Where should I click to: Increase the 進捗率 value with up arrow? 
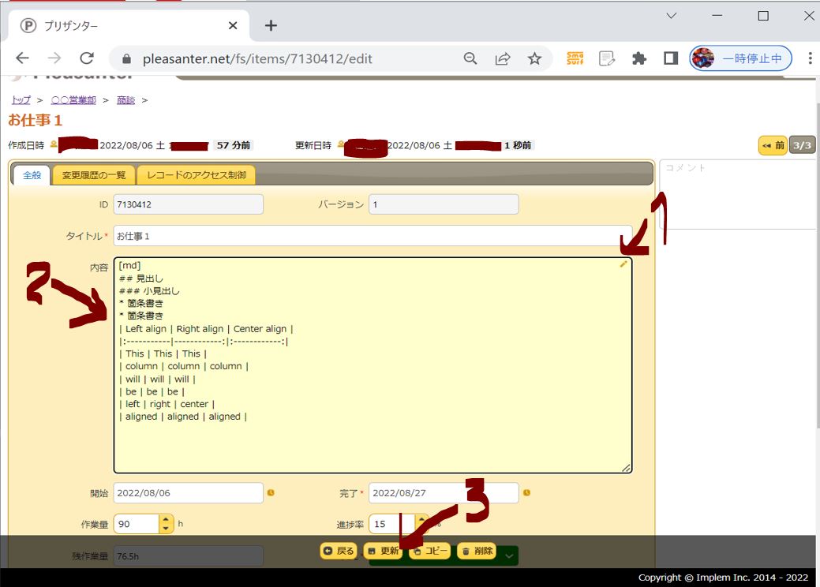(x=421, y=519)
